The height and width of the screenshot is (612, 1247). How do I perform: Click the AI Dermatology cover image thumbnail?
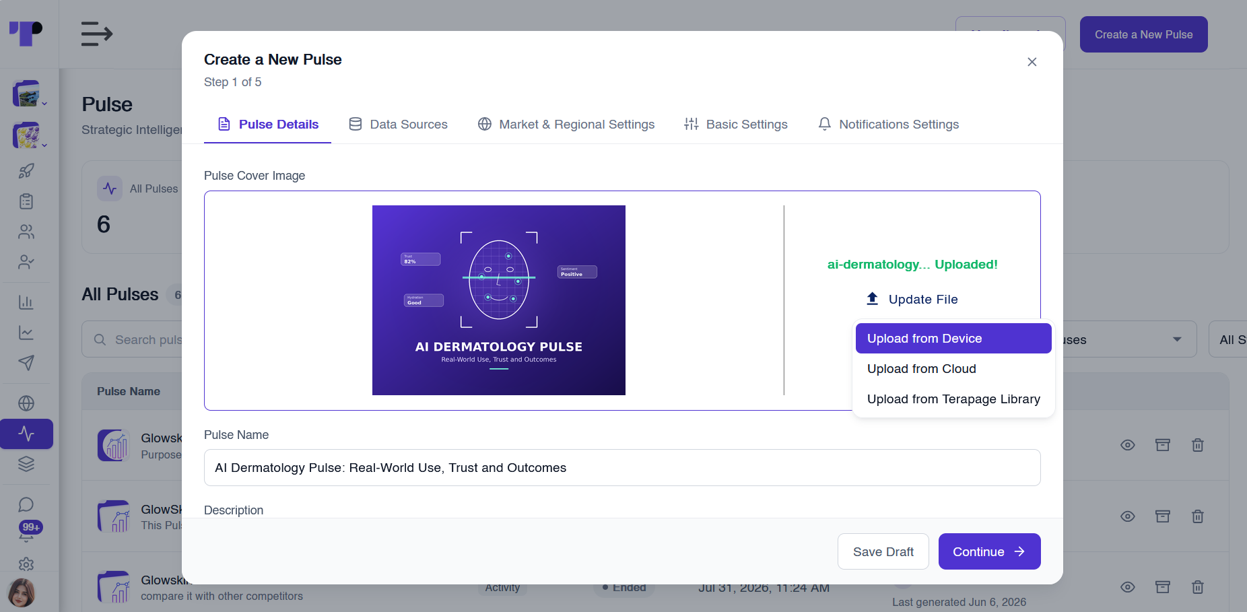coord(499,300)
